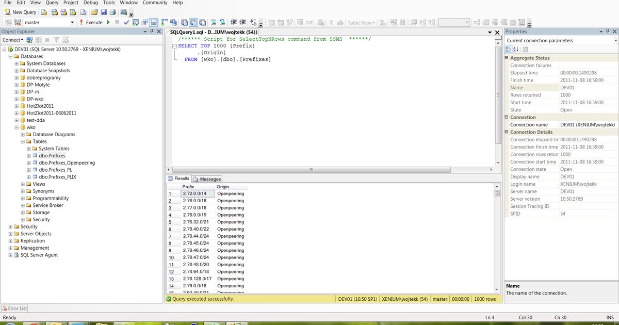Select the Save icon on the toolbar

[104, 12]
